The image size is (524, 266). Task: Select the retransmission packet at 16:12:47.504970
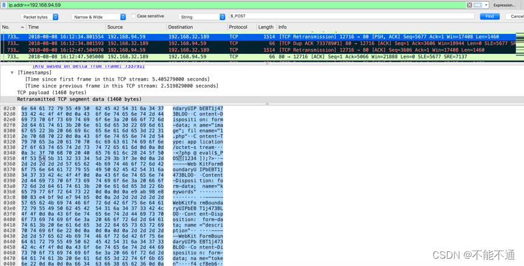point(258,50)
